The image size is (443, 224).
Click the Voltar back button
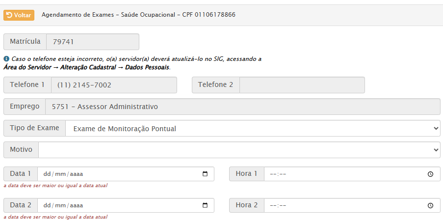(19, 15)
